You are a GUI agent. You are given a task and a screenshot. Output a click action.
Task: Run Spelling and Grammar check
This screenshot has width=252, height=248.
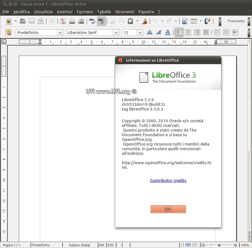click(92, 21)
